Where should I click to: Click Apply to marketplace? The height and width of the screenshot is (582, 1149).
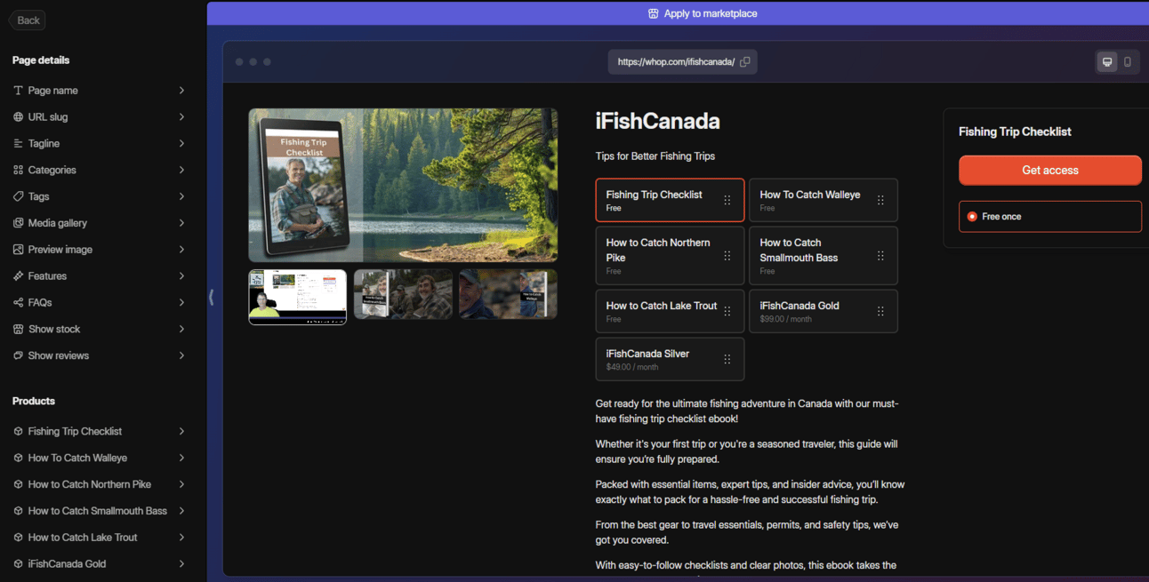703,13
